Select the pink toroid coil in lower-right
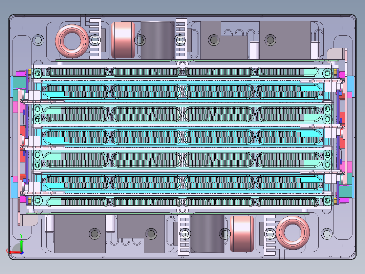 coord(293,233)
